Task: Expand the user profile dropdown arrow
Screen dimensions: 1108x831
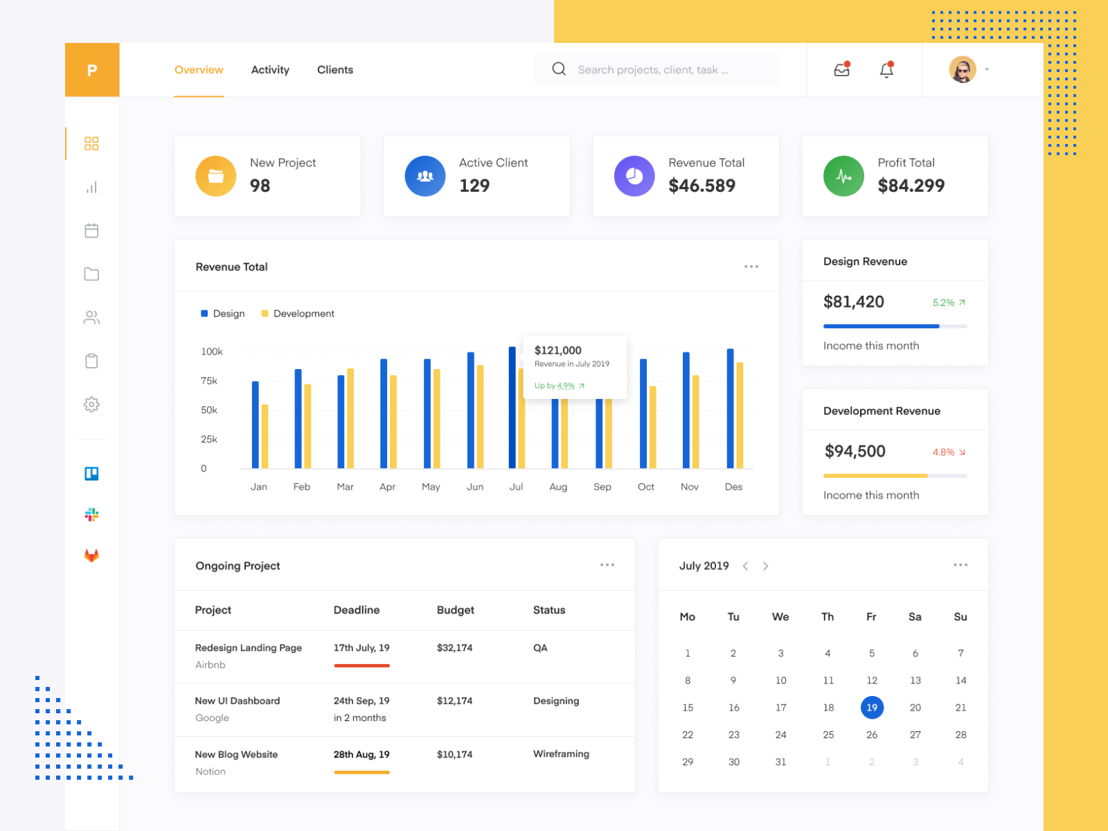Action: pyautogui.click(x=987, y=69)
